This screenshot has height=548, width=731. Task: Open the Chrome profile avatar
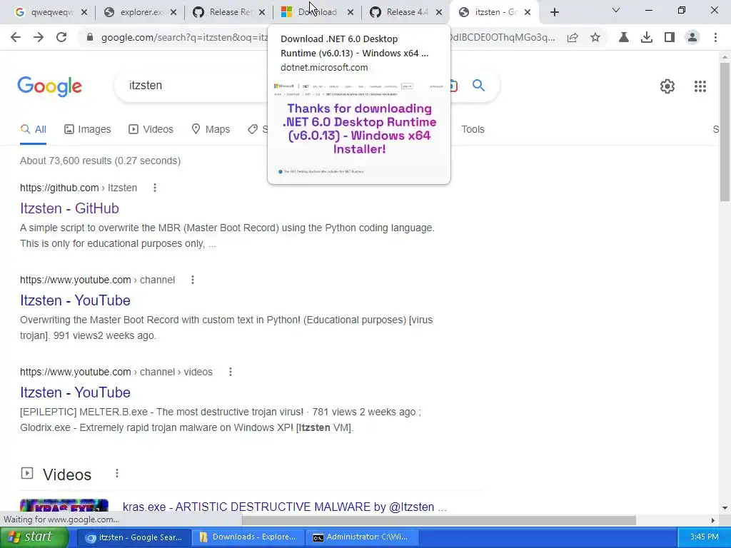[x=692, y=37]
